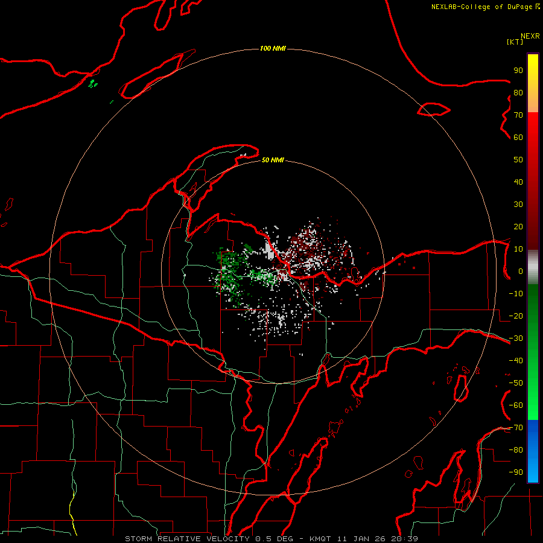The width and height of the screenshot is (543, 543).
Task: Click the positive 50 value on velocity scale
Action: point(518,160)
